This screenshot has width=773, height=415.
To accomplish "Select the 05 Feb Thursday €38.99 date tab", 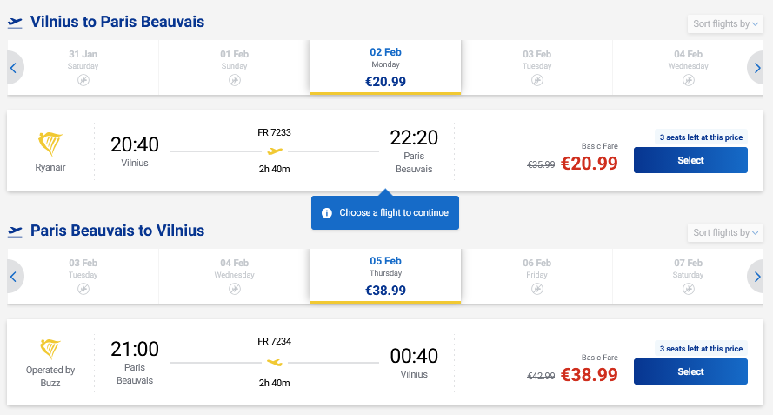I will coord(385,276).
